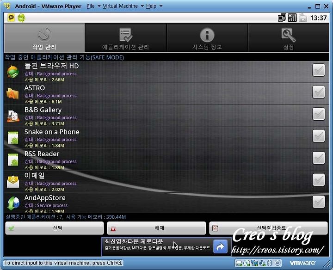Image resolution: width=333 pixels, height=270 pixels.
Task: Select the AndAppStore row title
Action: [45, 198]
